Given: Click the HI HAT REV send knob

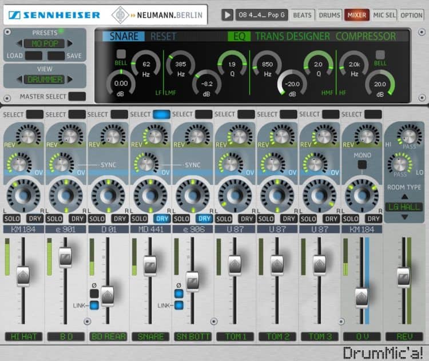Looking at the screenshot, I should 28,136.
